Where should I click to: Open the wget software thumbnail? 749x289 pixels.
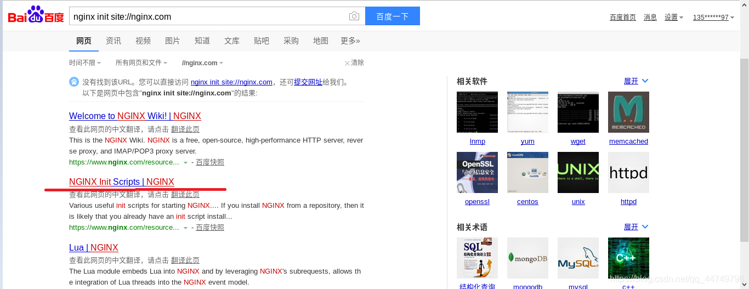coord(578,112)
